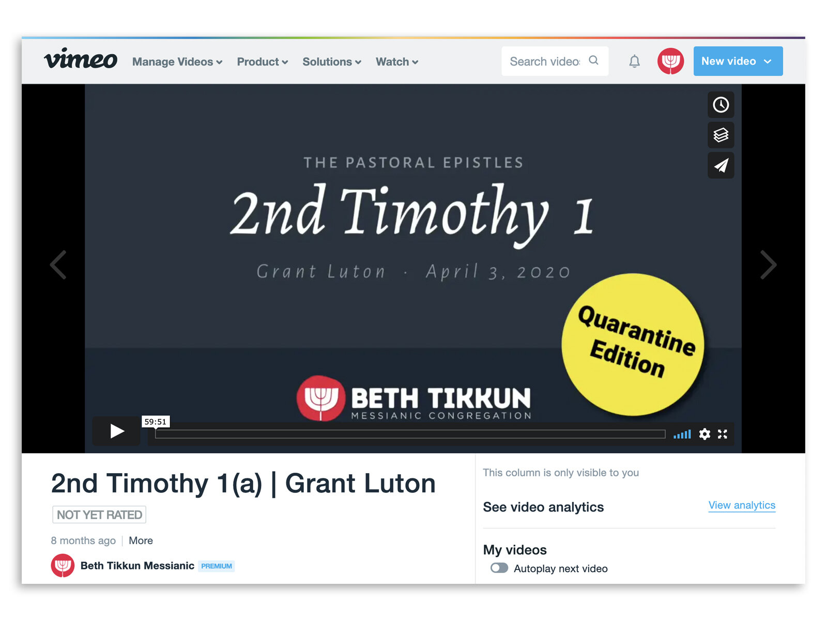
Task: Open the Watch menu
Action: point(396,61)
